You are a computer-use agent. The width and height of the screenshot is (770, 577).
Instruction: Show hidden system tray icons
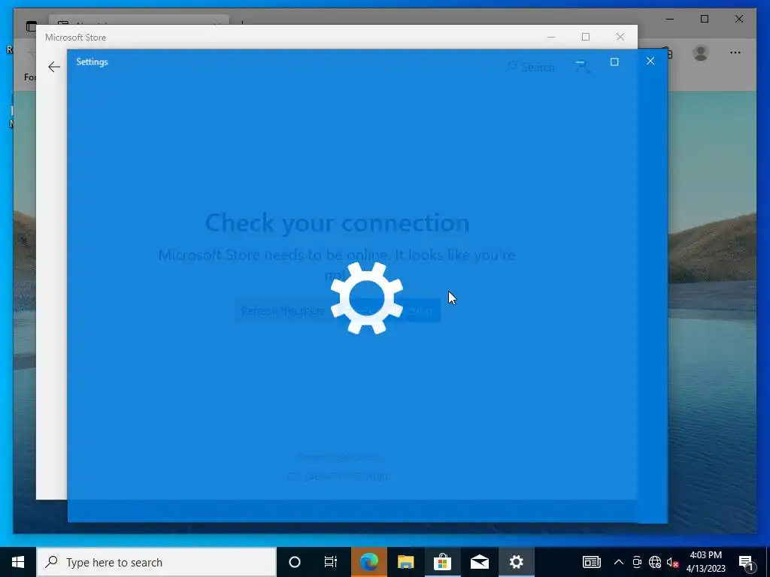(x=619, y=562)
